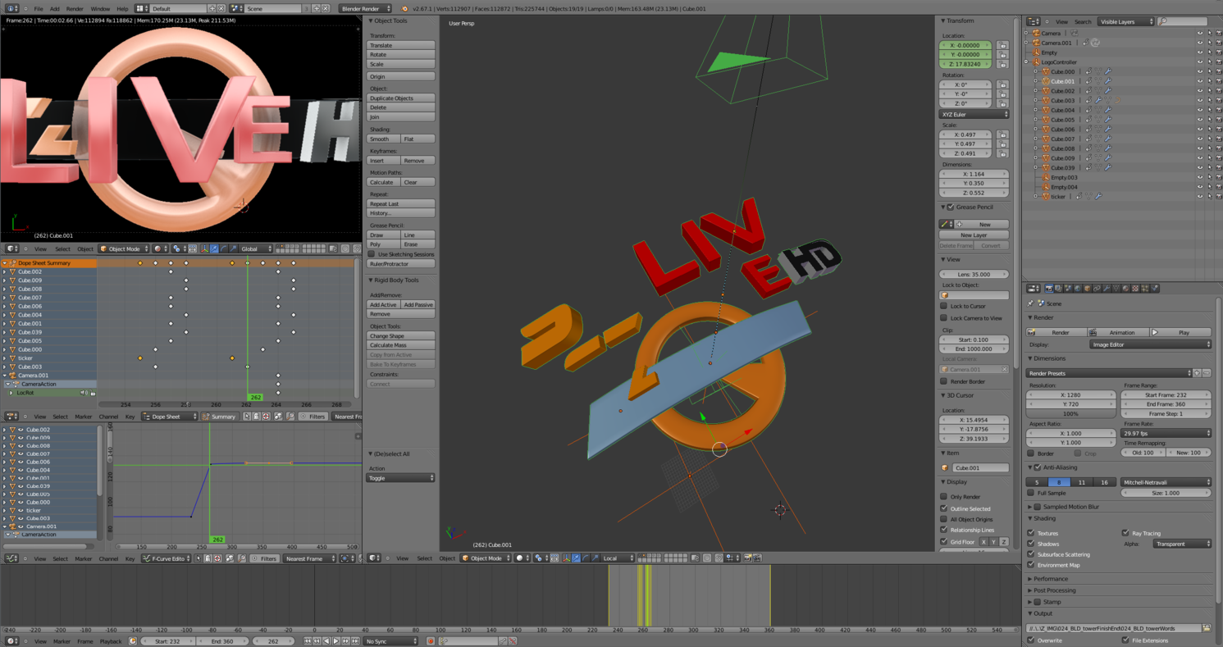1223x647 pixels.
Task: Click the New Layer grease pencil button
Action: [x=974, y=235]
